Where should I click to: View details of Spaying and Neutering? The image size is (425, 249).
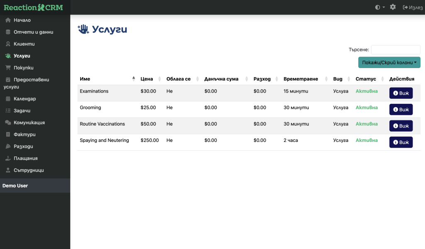(x=401, y=142)
